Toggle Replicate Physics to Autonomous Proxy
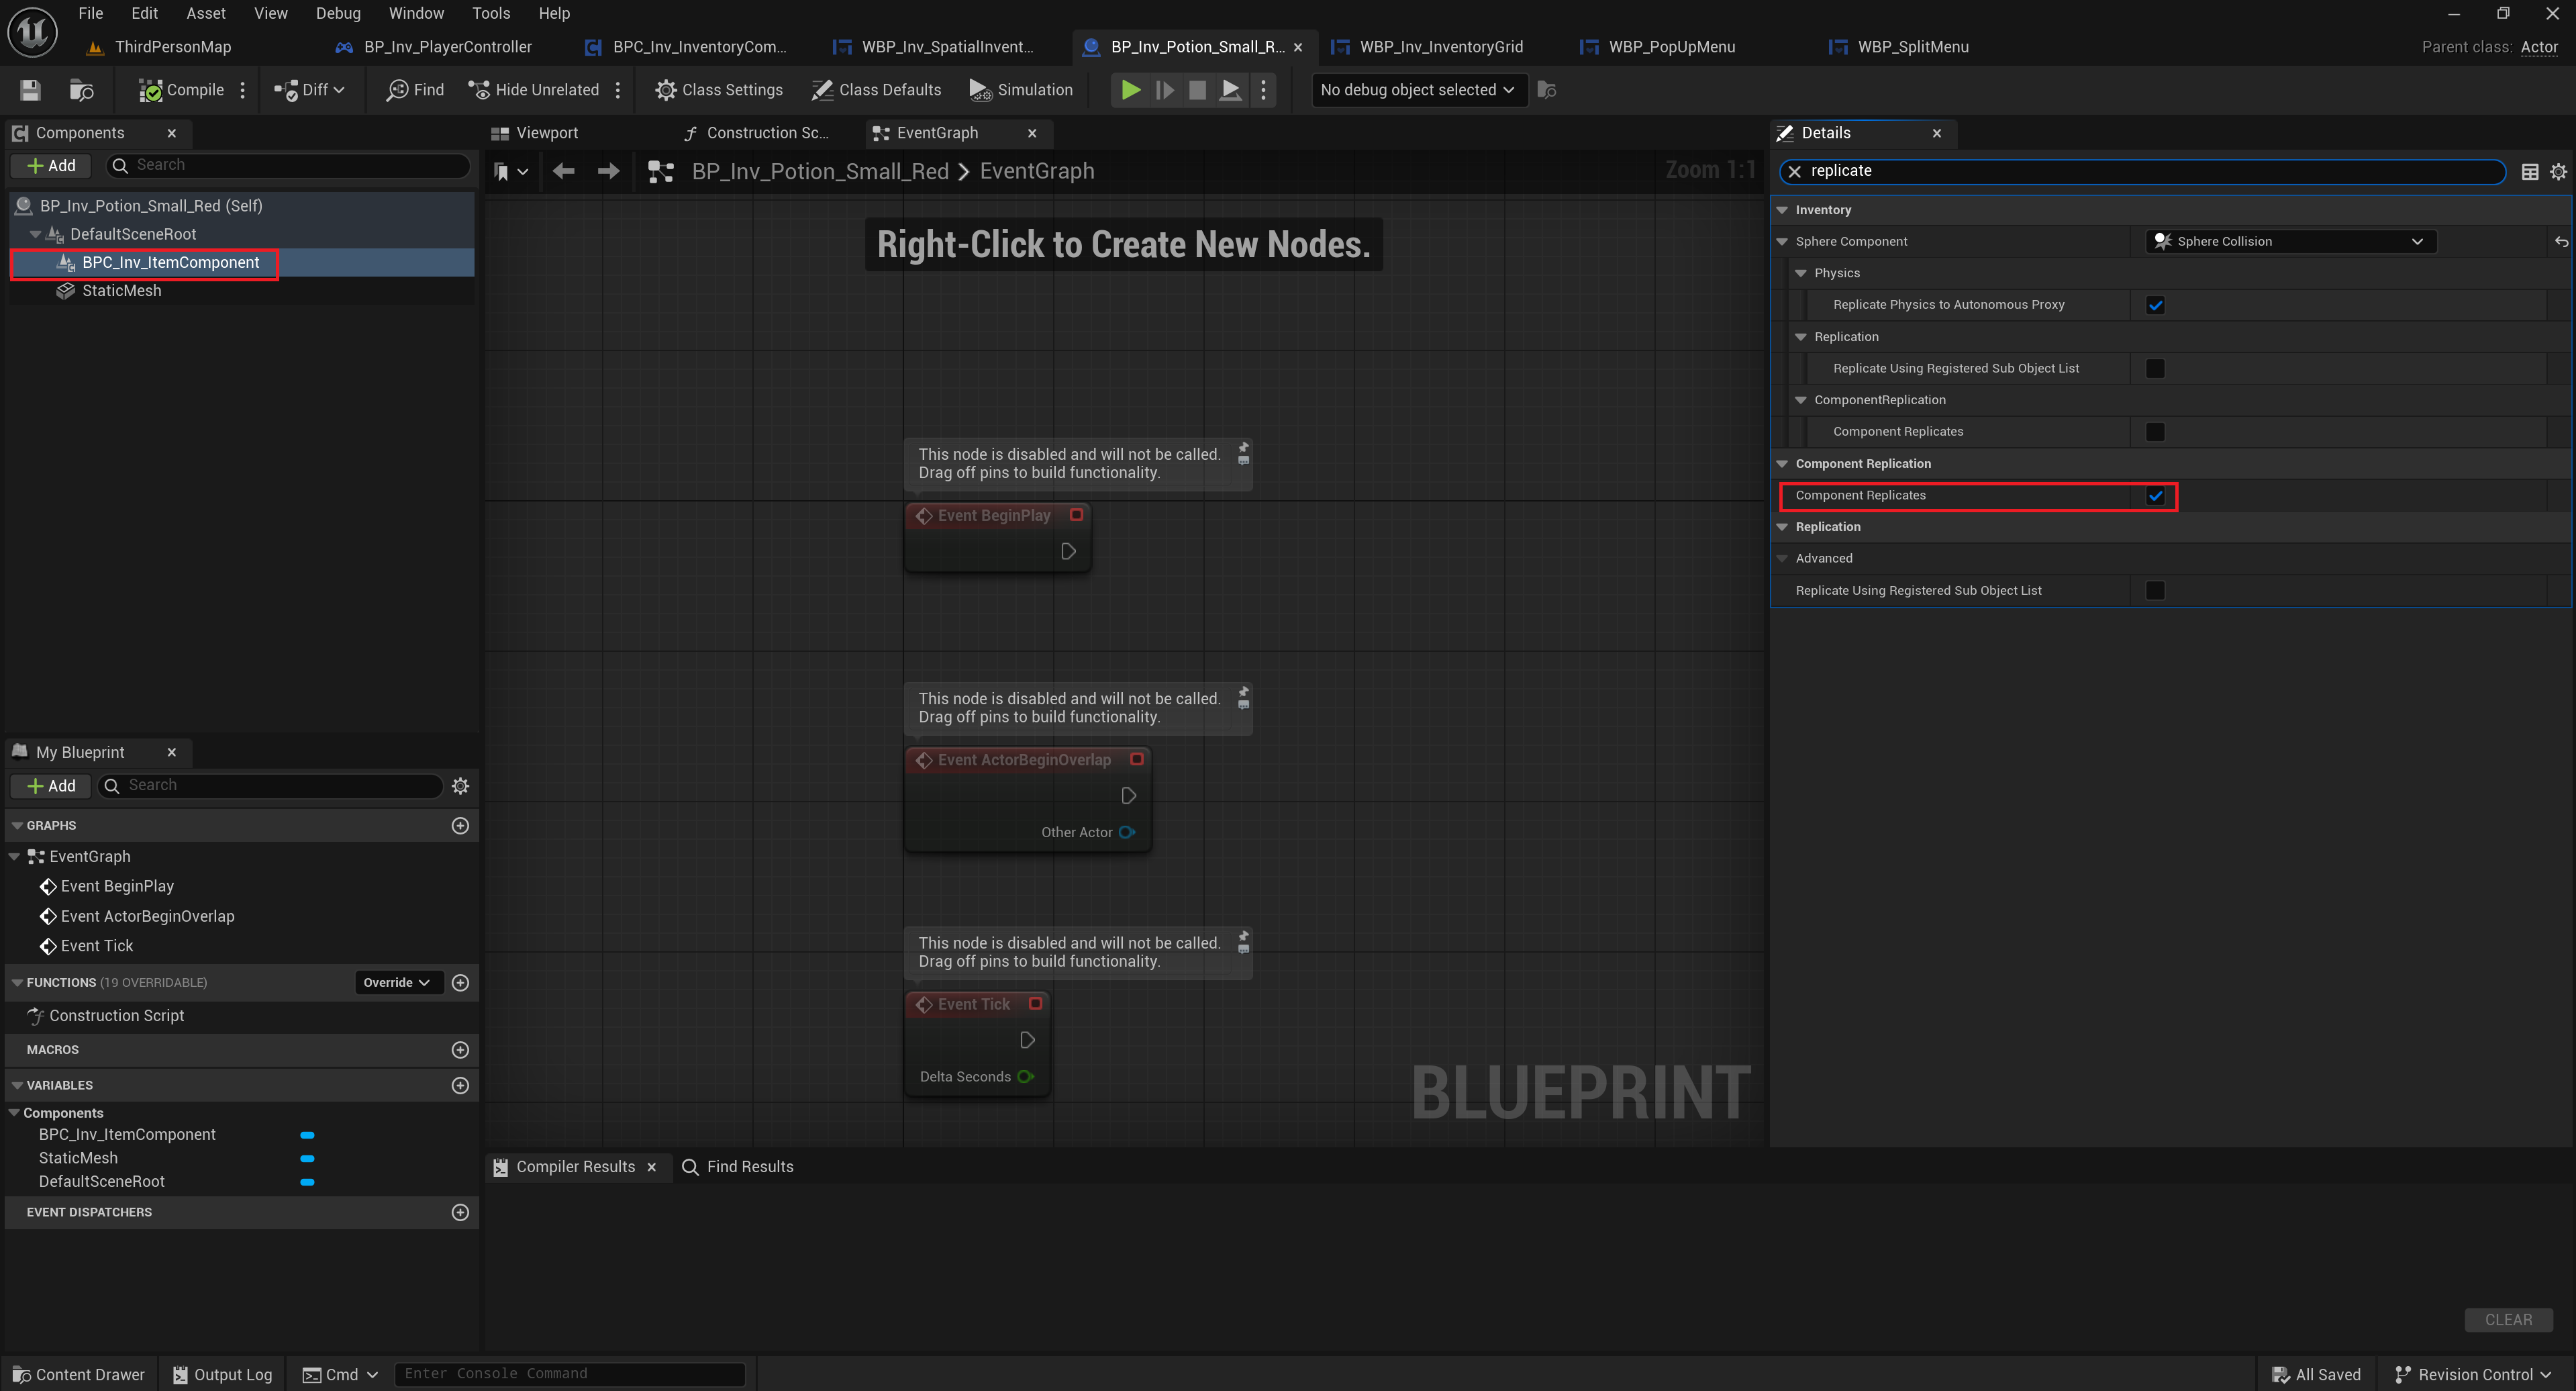 point(2155,305)
